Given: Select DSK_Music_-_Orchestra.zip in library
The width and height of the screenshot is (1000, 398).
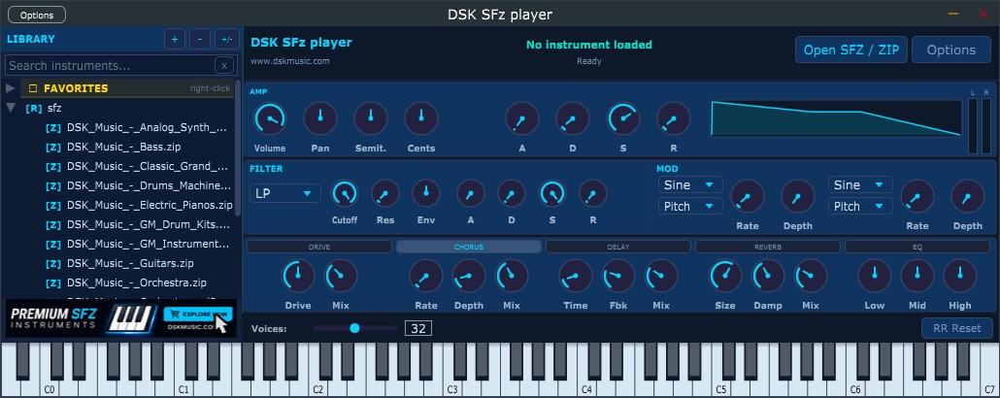Looking at the screenshot, I should 137,282.
